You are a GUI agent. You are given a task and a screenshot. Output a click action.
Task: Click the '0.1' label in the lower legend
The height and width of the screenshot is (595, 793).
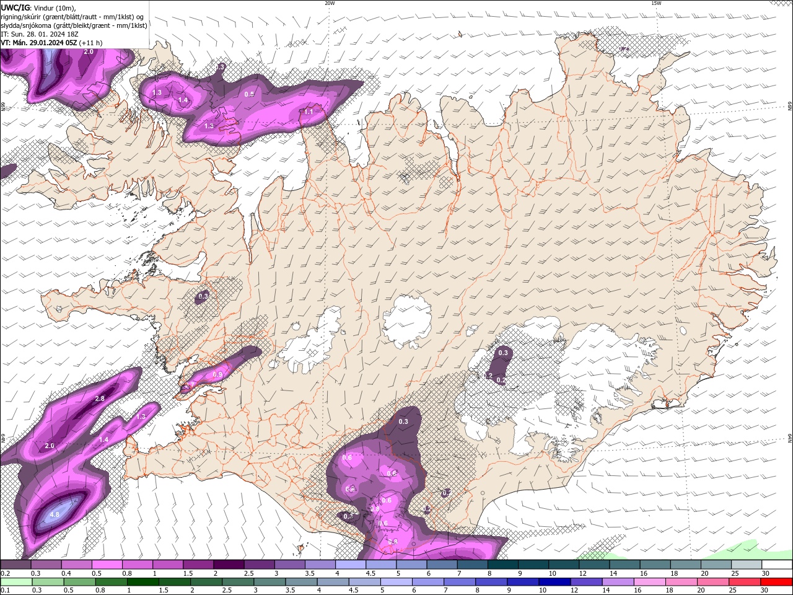tap(6, 591)
